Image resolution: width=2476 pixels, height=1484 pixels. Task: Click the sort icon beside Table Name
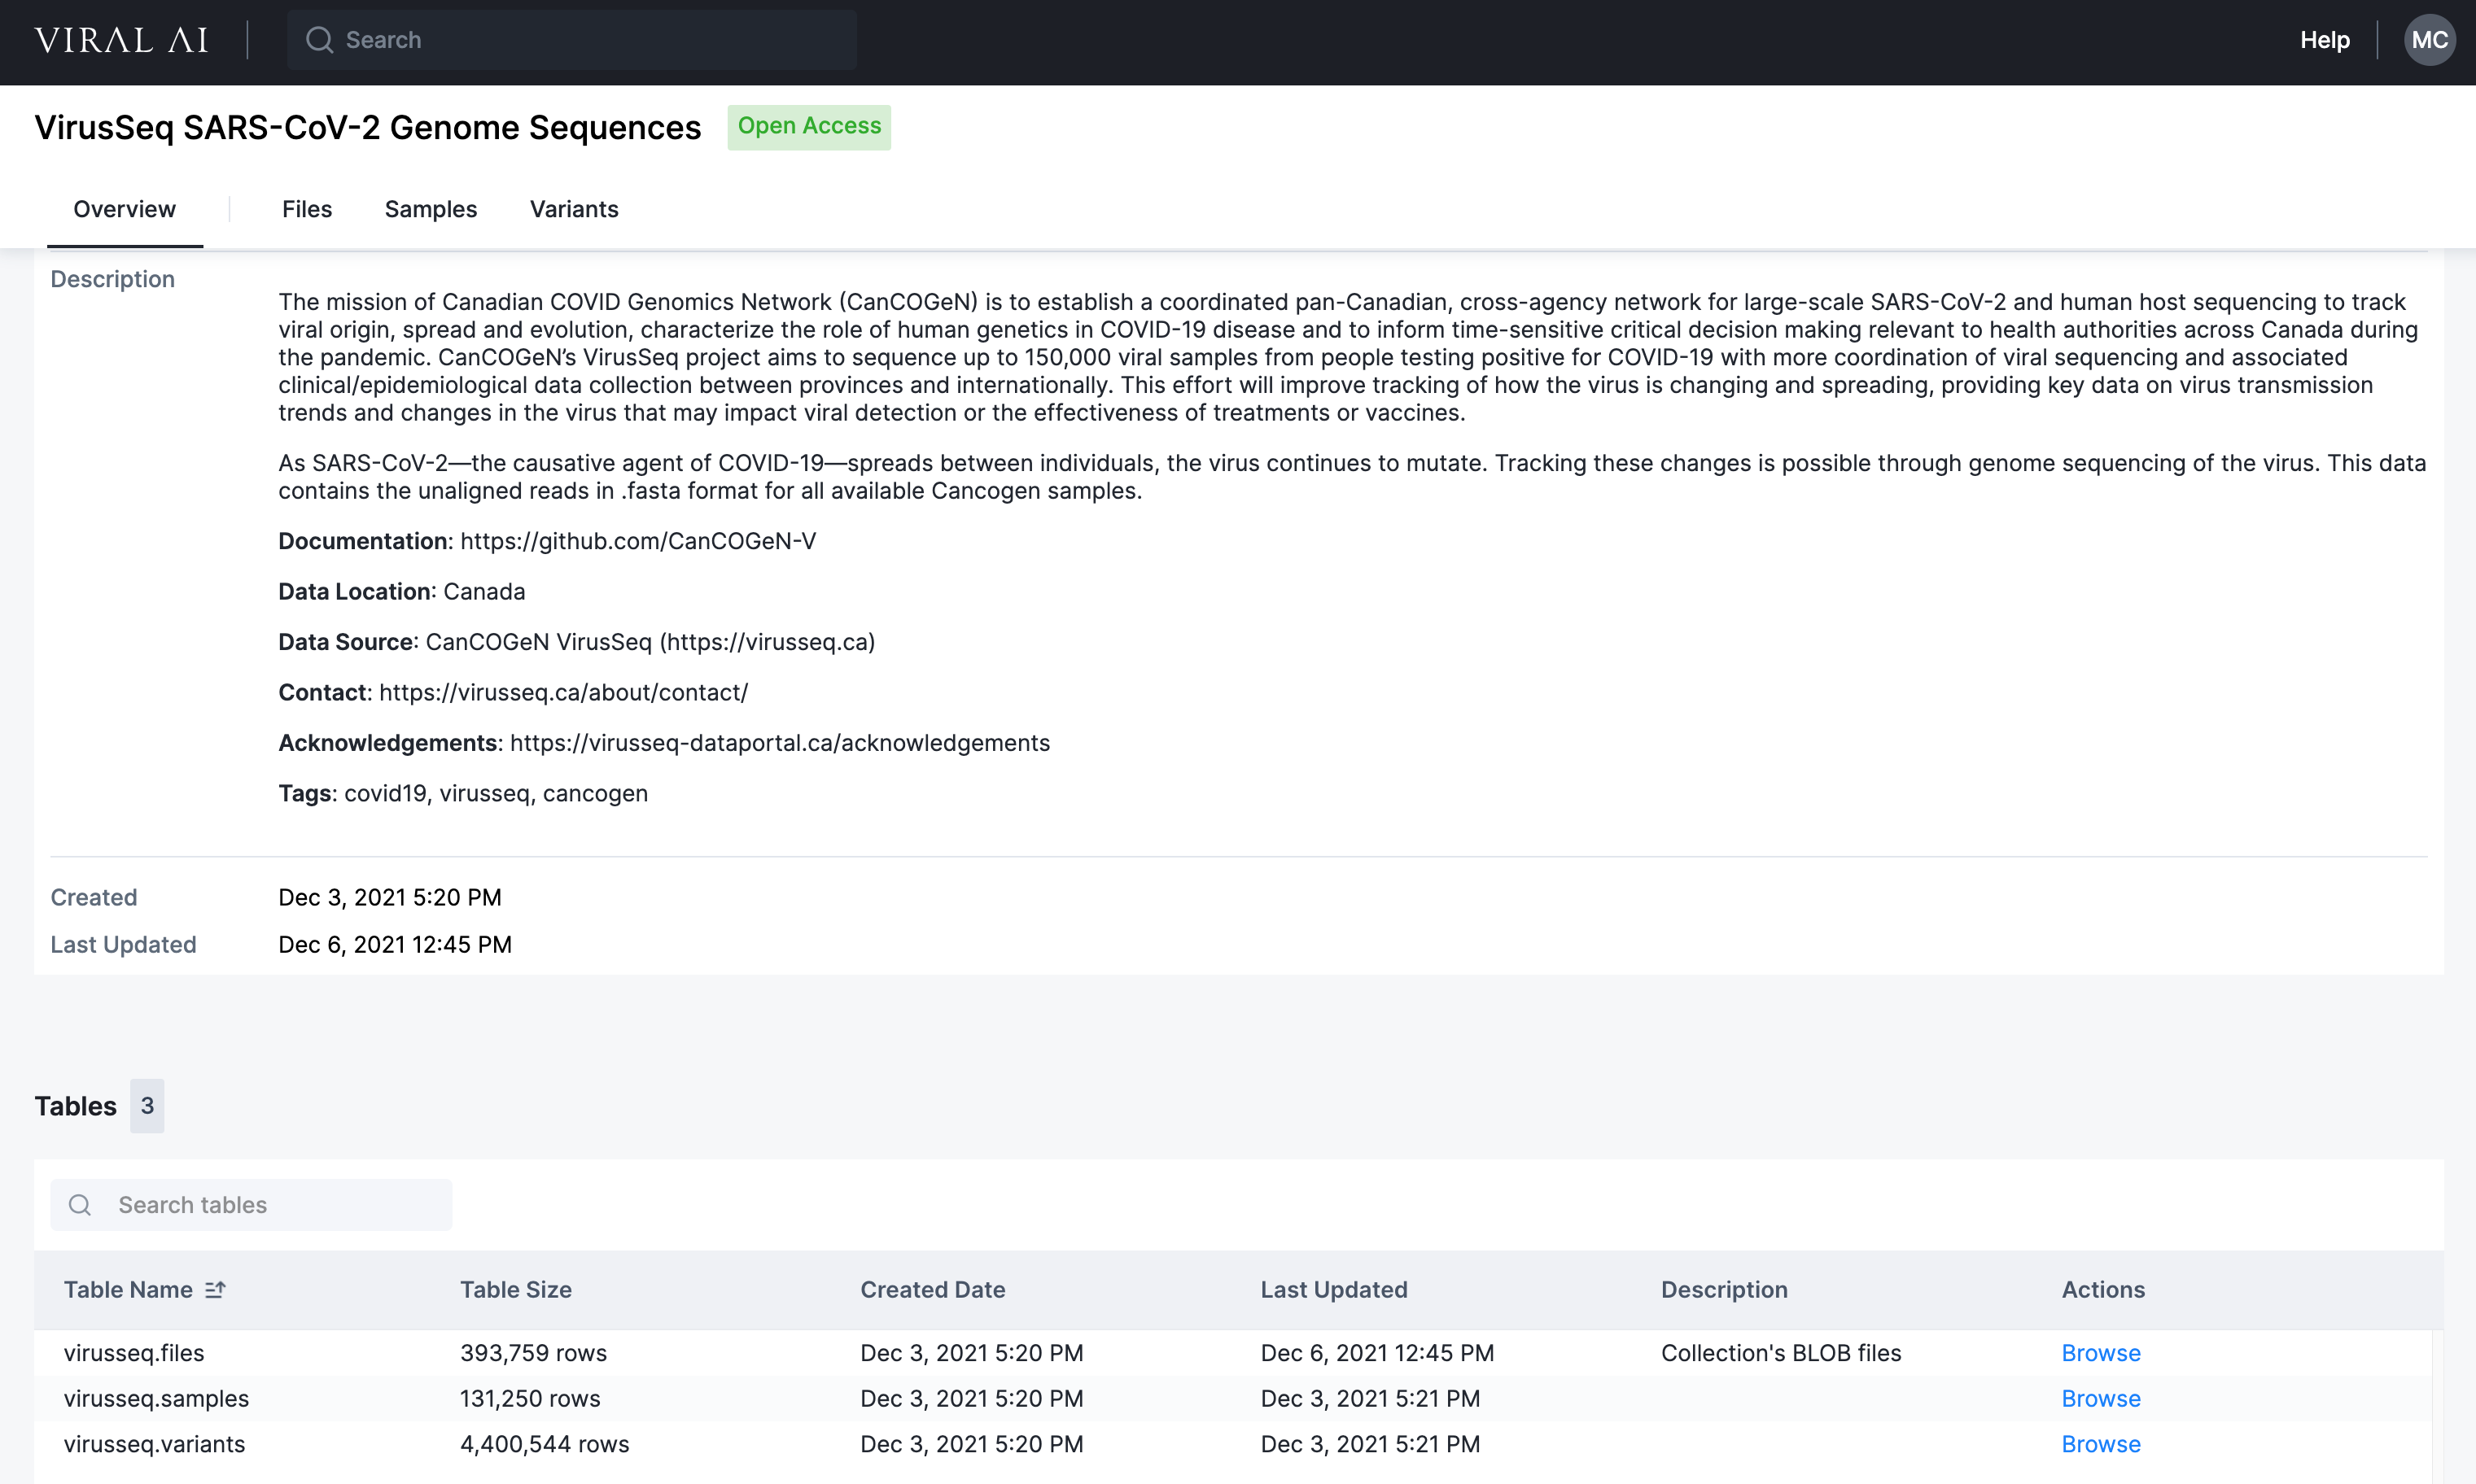pos(215,1290)
